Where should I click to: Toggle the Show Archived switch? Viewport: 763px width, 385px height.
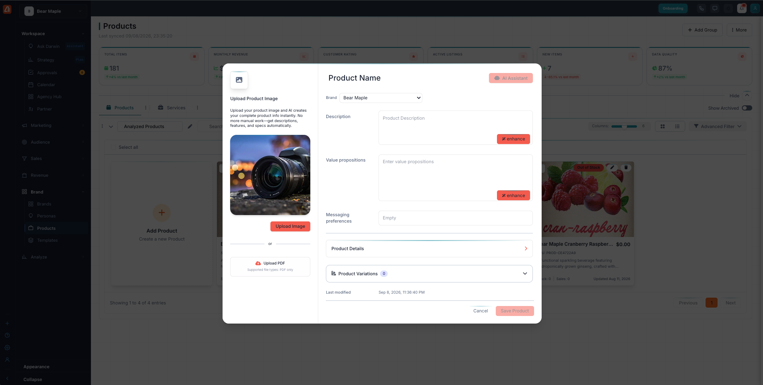747,108
